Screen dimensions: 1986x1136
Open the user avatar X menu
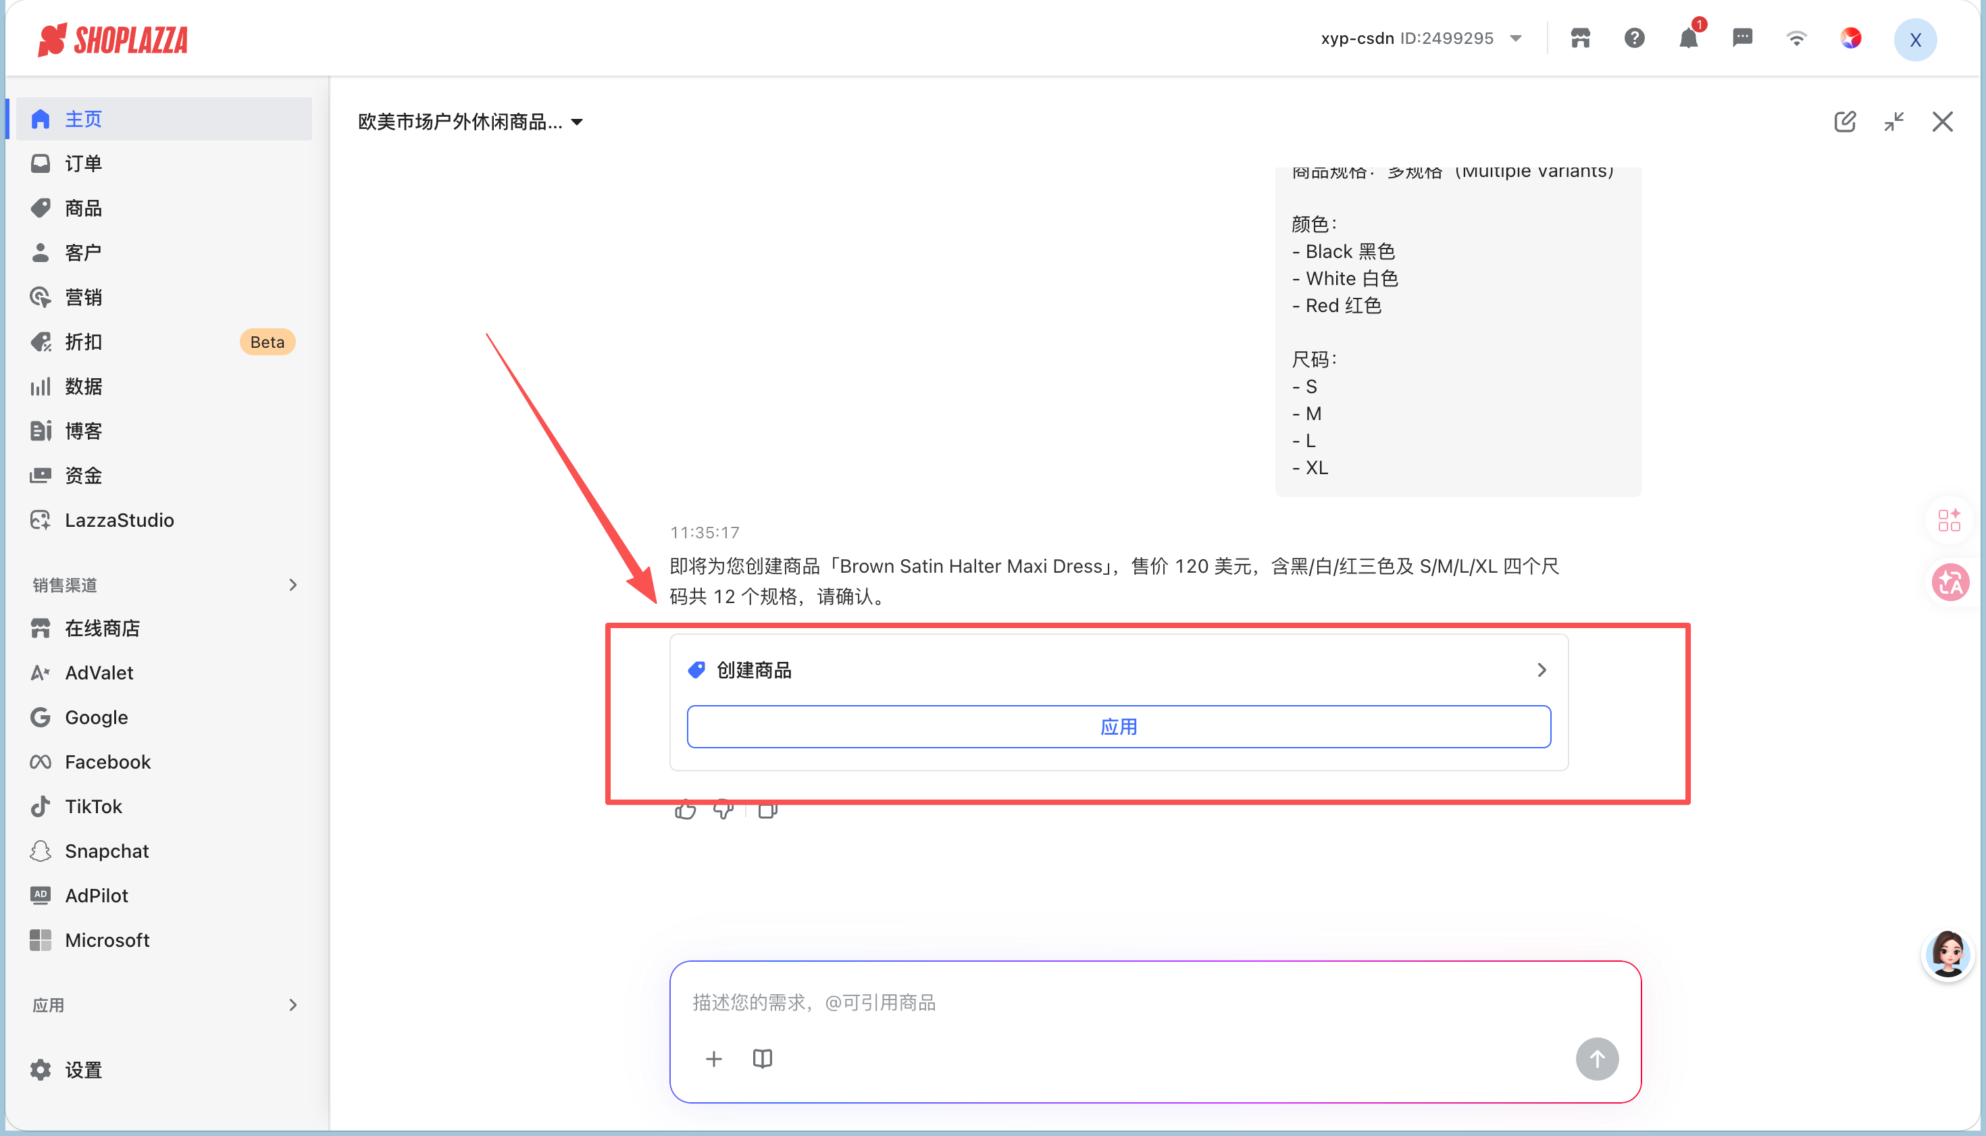coord(1915,40)
